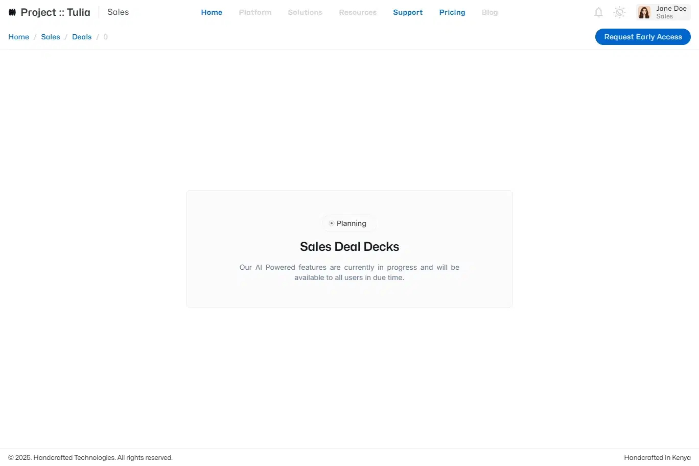Open the Solutions menu
The height and width of the screenshot is (466, 699).
click(305, 12)
